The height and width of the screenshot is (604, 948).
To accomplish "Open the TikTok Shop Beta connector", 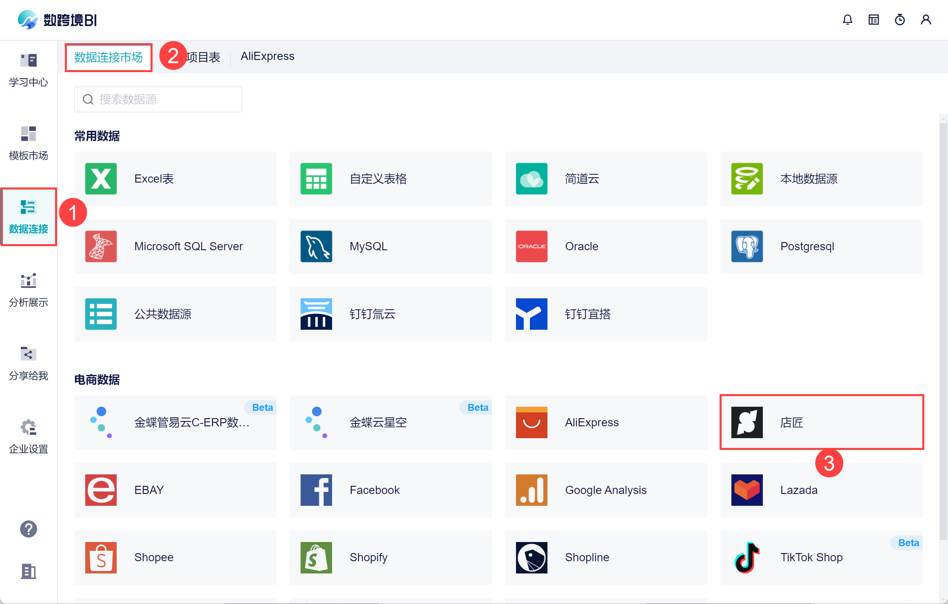I will click(x=821, y=557).
